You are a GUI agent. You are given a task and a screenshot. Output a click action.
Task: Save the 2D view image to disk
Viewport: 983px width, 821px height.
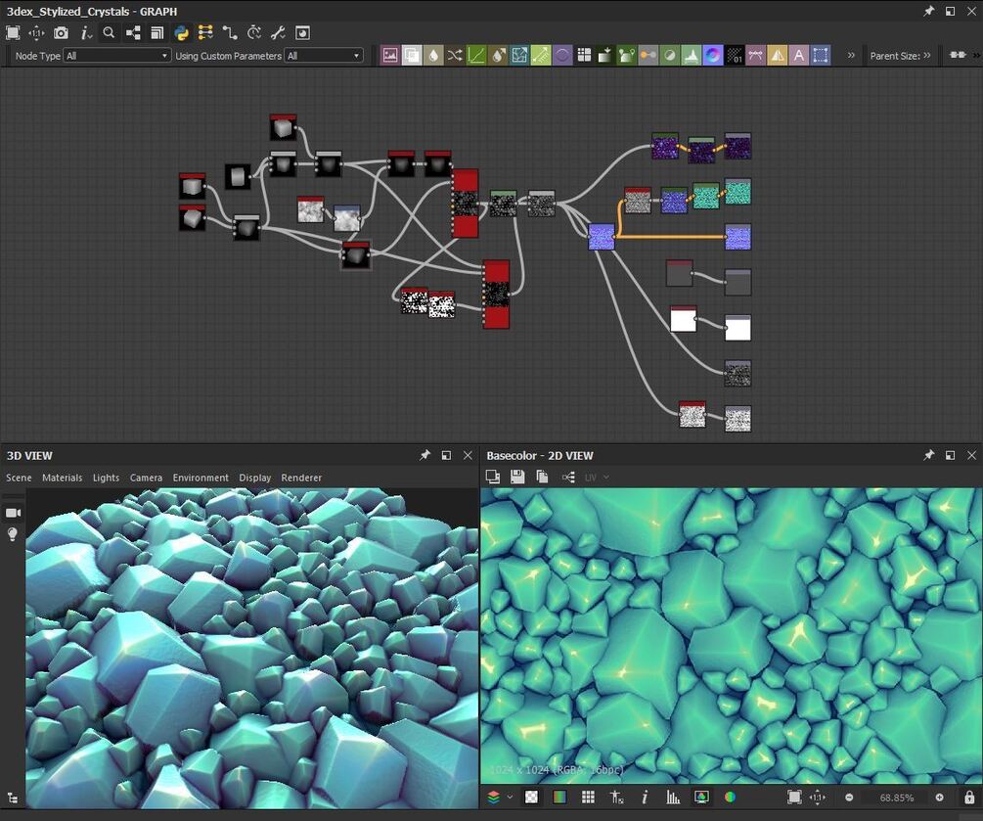click(517, 477)
